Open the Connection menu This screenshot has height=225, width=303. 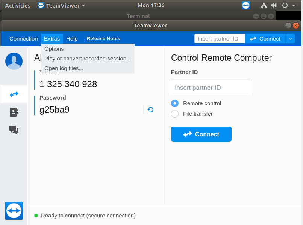pyautogui.click(x=24, y=39)
